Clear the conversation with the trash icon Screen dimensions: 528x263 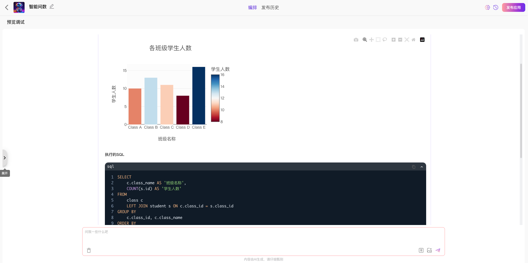[89, 250]
